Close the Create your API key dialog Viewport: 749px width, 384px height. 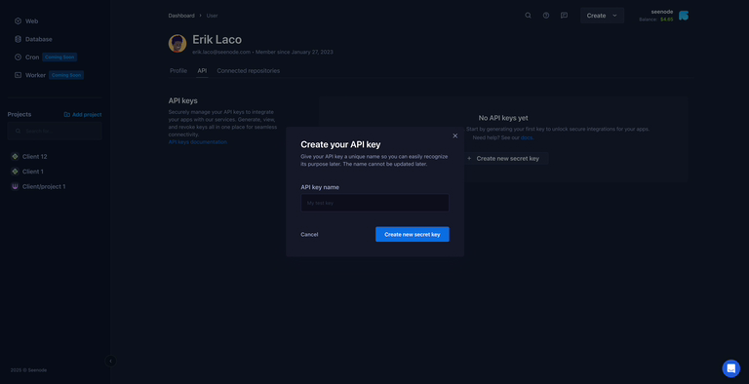click(454, 135)
